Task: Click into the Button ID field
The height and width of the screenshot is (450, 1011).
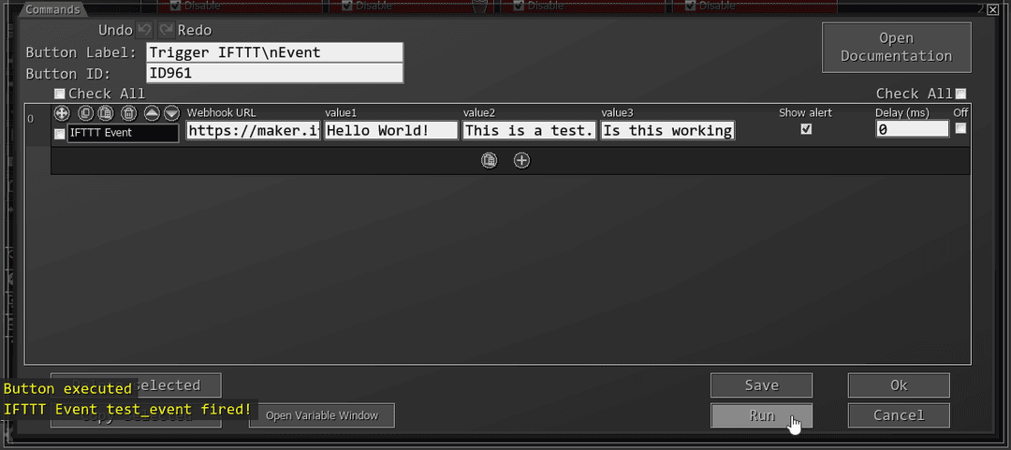Action: pos(274,74)
